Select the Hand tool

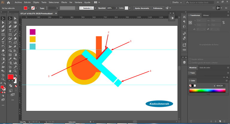[10, 71]
